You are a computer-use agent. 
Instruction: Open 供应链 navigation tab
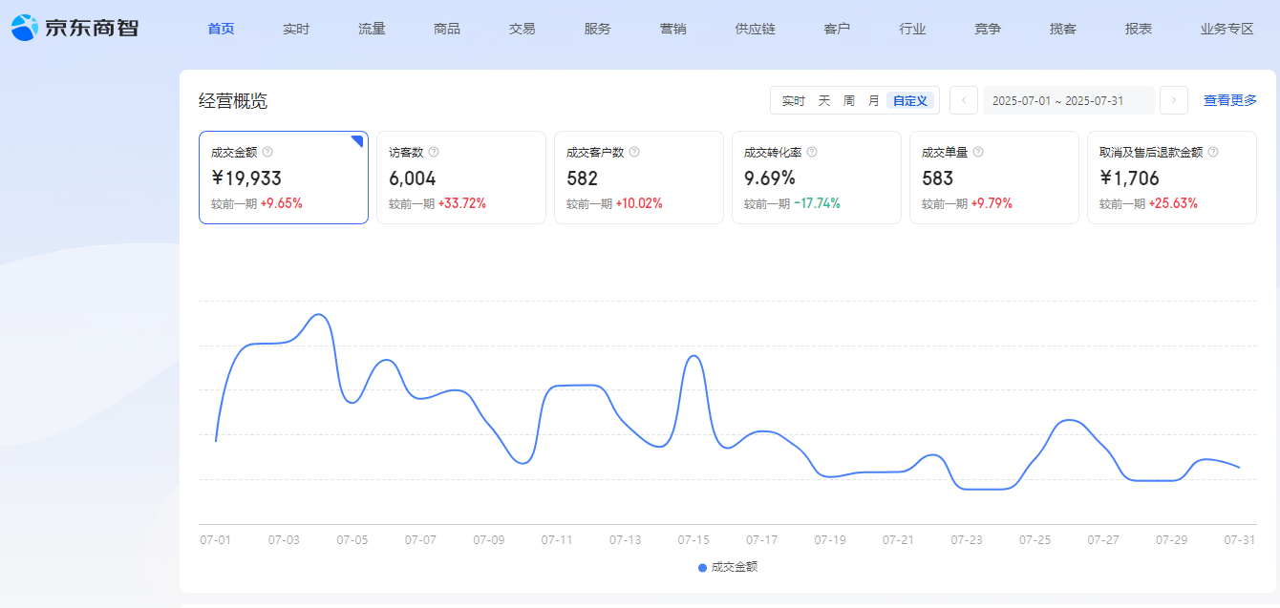tap(756, 29)
